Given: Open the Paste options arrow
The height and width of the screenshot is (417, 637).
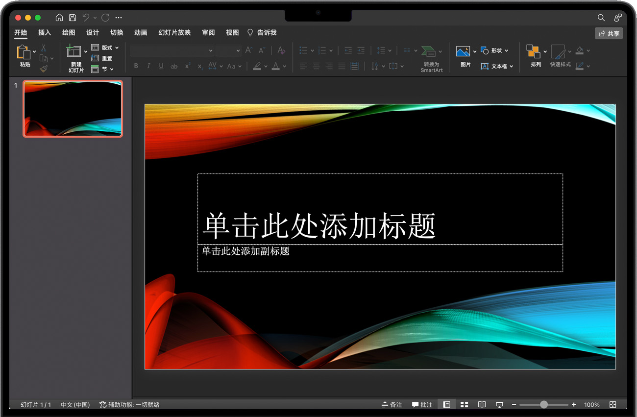Looking at the screenshot, I should (34, 52).
